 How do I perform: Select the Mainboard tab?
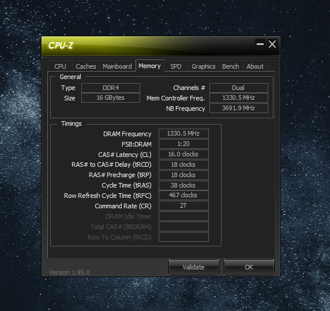point(117,66)
